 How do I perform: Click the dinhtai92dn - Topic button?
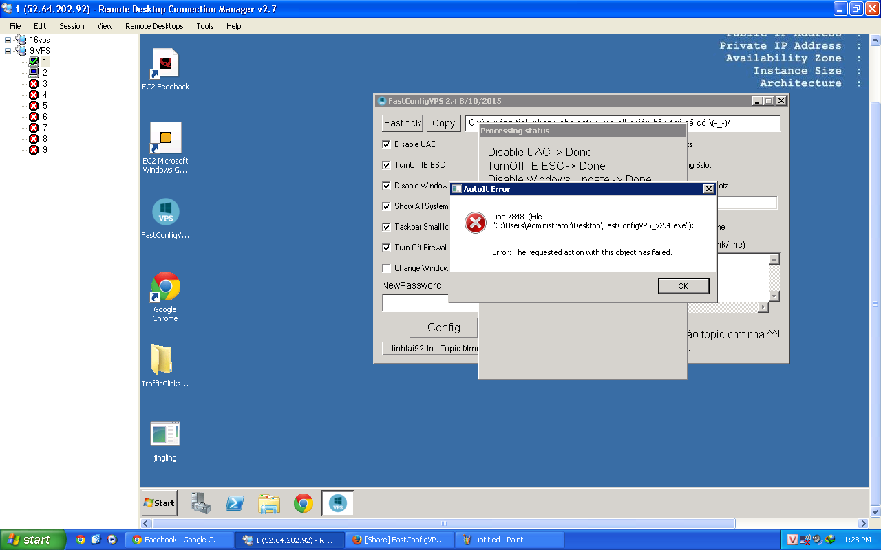pyautogui.click(x=430, y=349)
